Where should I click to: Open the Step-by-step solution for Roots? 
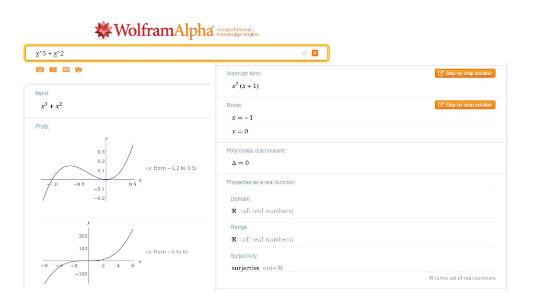point(465,105)
